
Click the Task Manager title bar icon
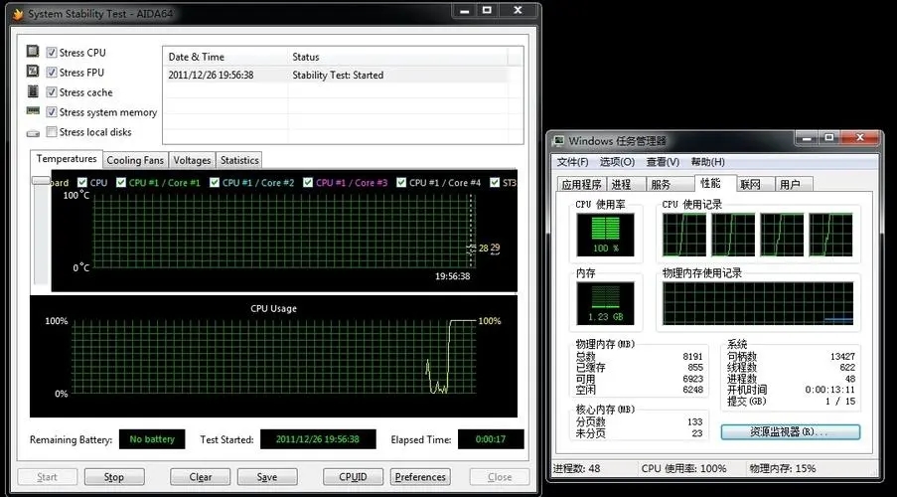pos(560,141)
